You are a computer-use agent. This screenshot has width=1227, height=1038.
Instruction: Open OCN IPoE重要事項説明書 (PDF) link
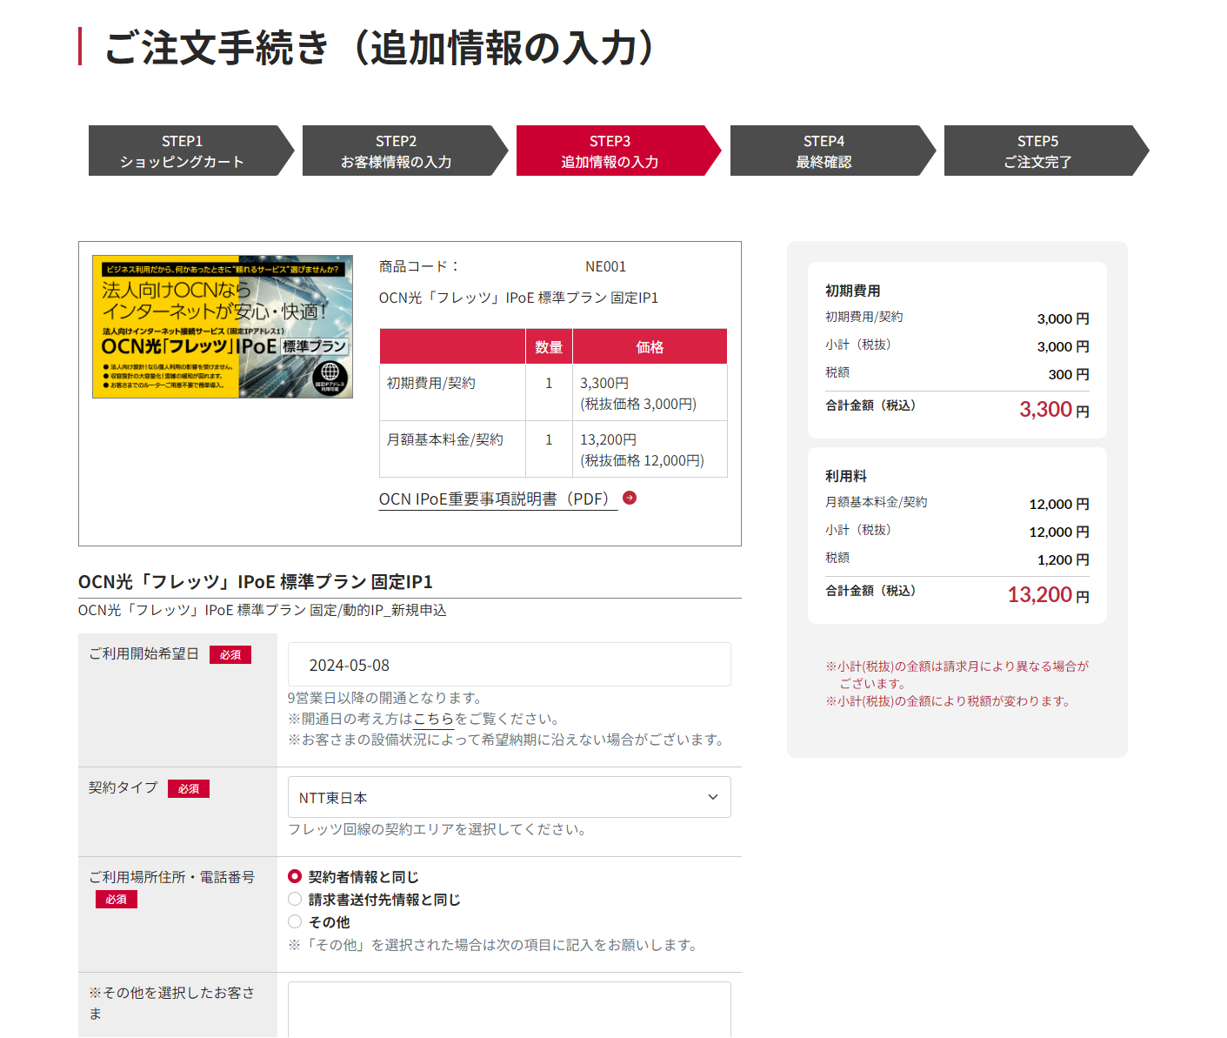497,499
